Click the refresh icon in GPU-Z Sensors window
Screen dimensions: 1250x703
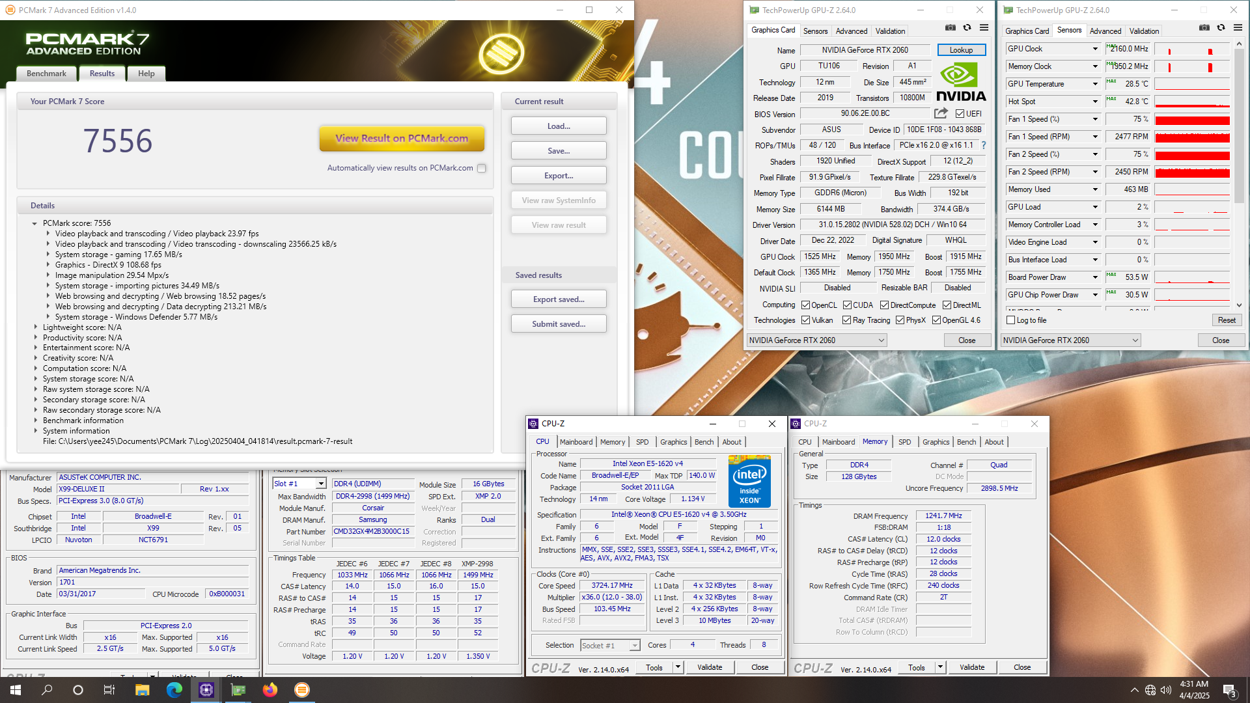1221,28
